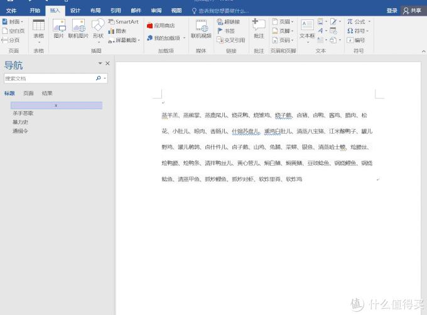Insert a 文本框 text box
Screen dimensions: 427x315
[307, 31]
